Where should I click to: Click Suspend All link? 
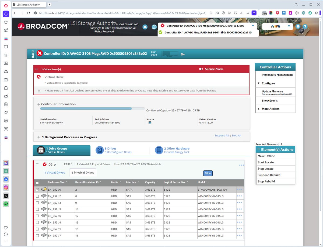[x=222, y=136]
